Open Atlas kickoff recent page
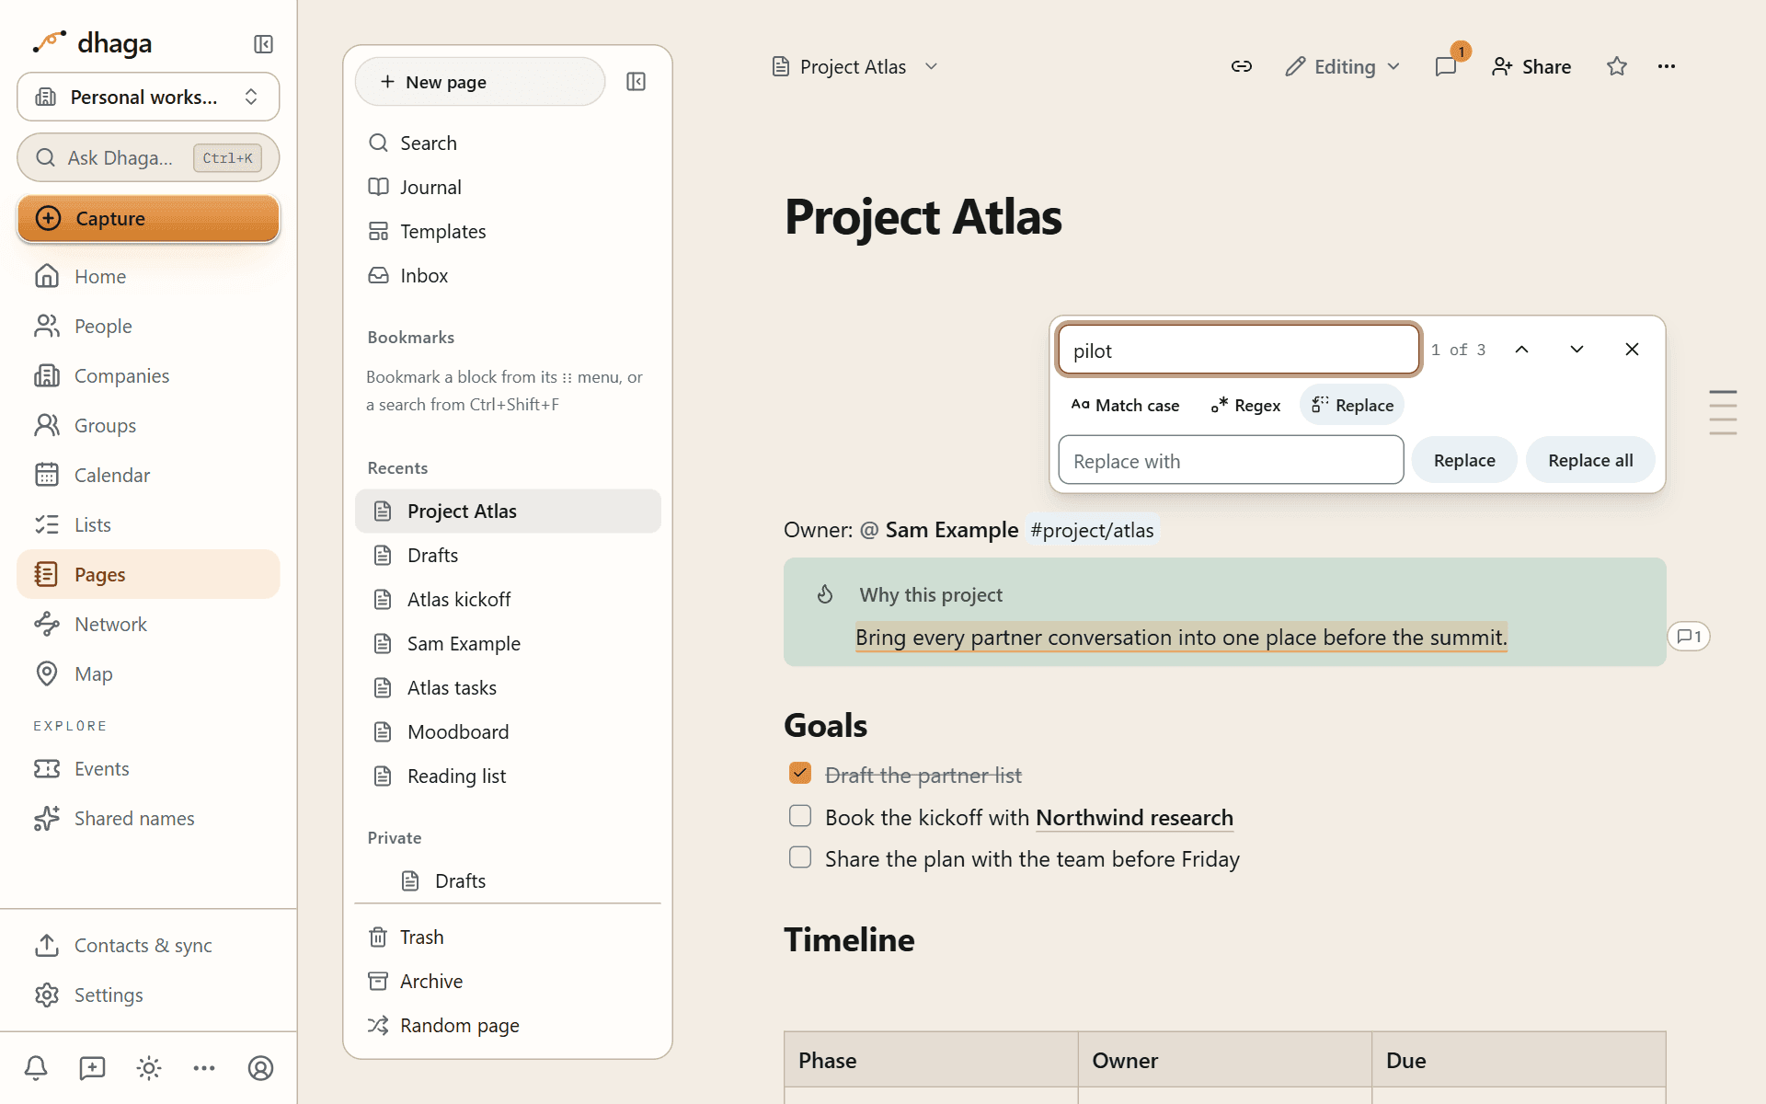 [508, 600]
